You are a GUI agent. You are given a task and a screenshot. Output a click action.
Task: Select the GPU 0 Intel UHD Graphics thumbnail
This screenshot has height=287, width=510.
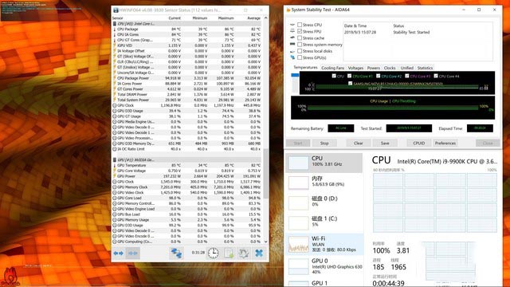click(x=299, y=266)
